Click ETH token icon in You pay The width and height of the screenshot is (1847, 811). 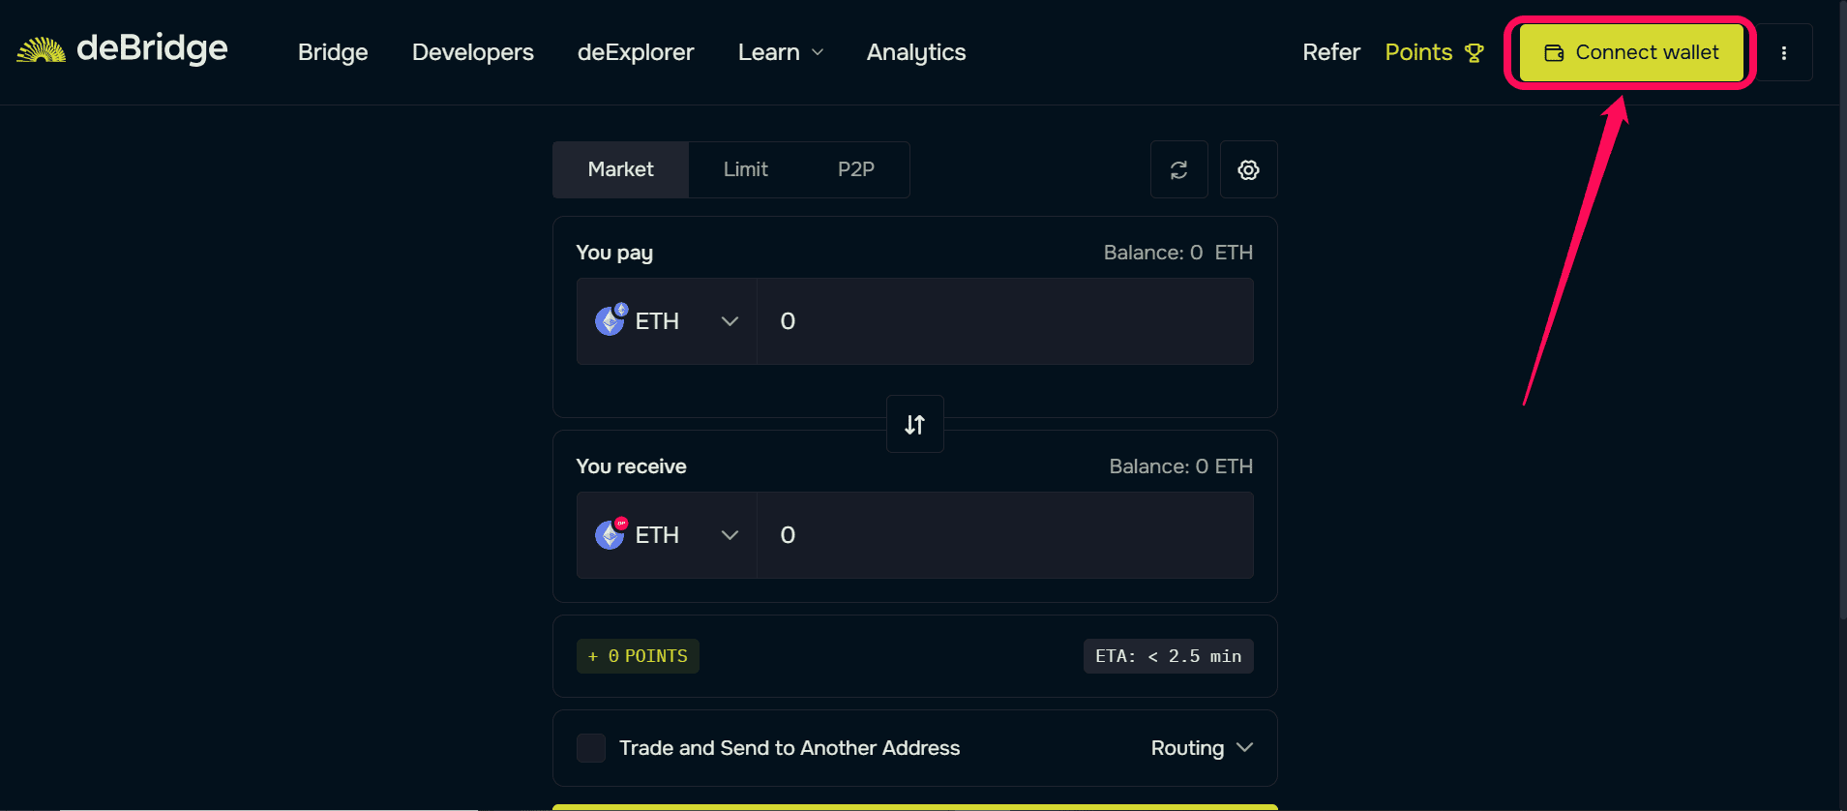(611, 319)
